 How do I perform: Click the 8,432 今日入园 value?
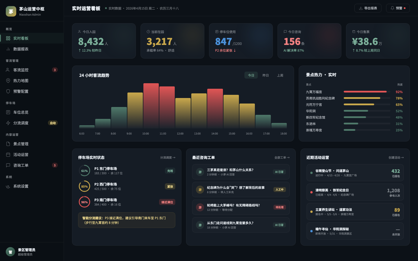click(91, 42)
